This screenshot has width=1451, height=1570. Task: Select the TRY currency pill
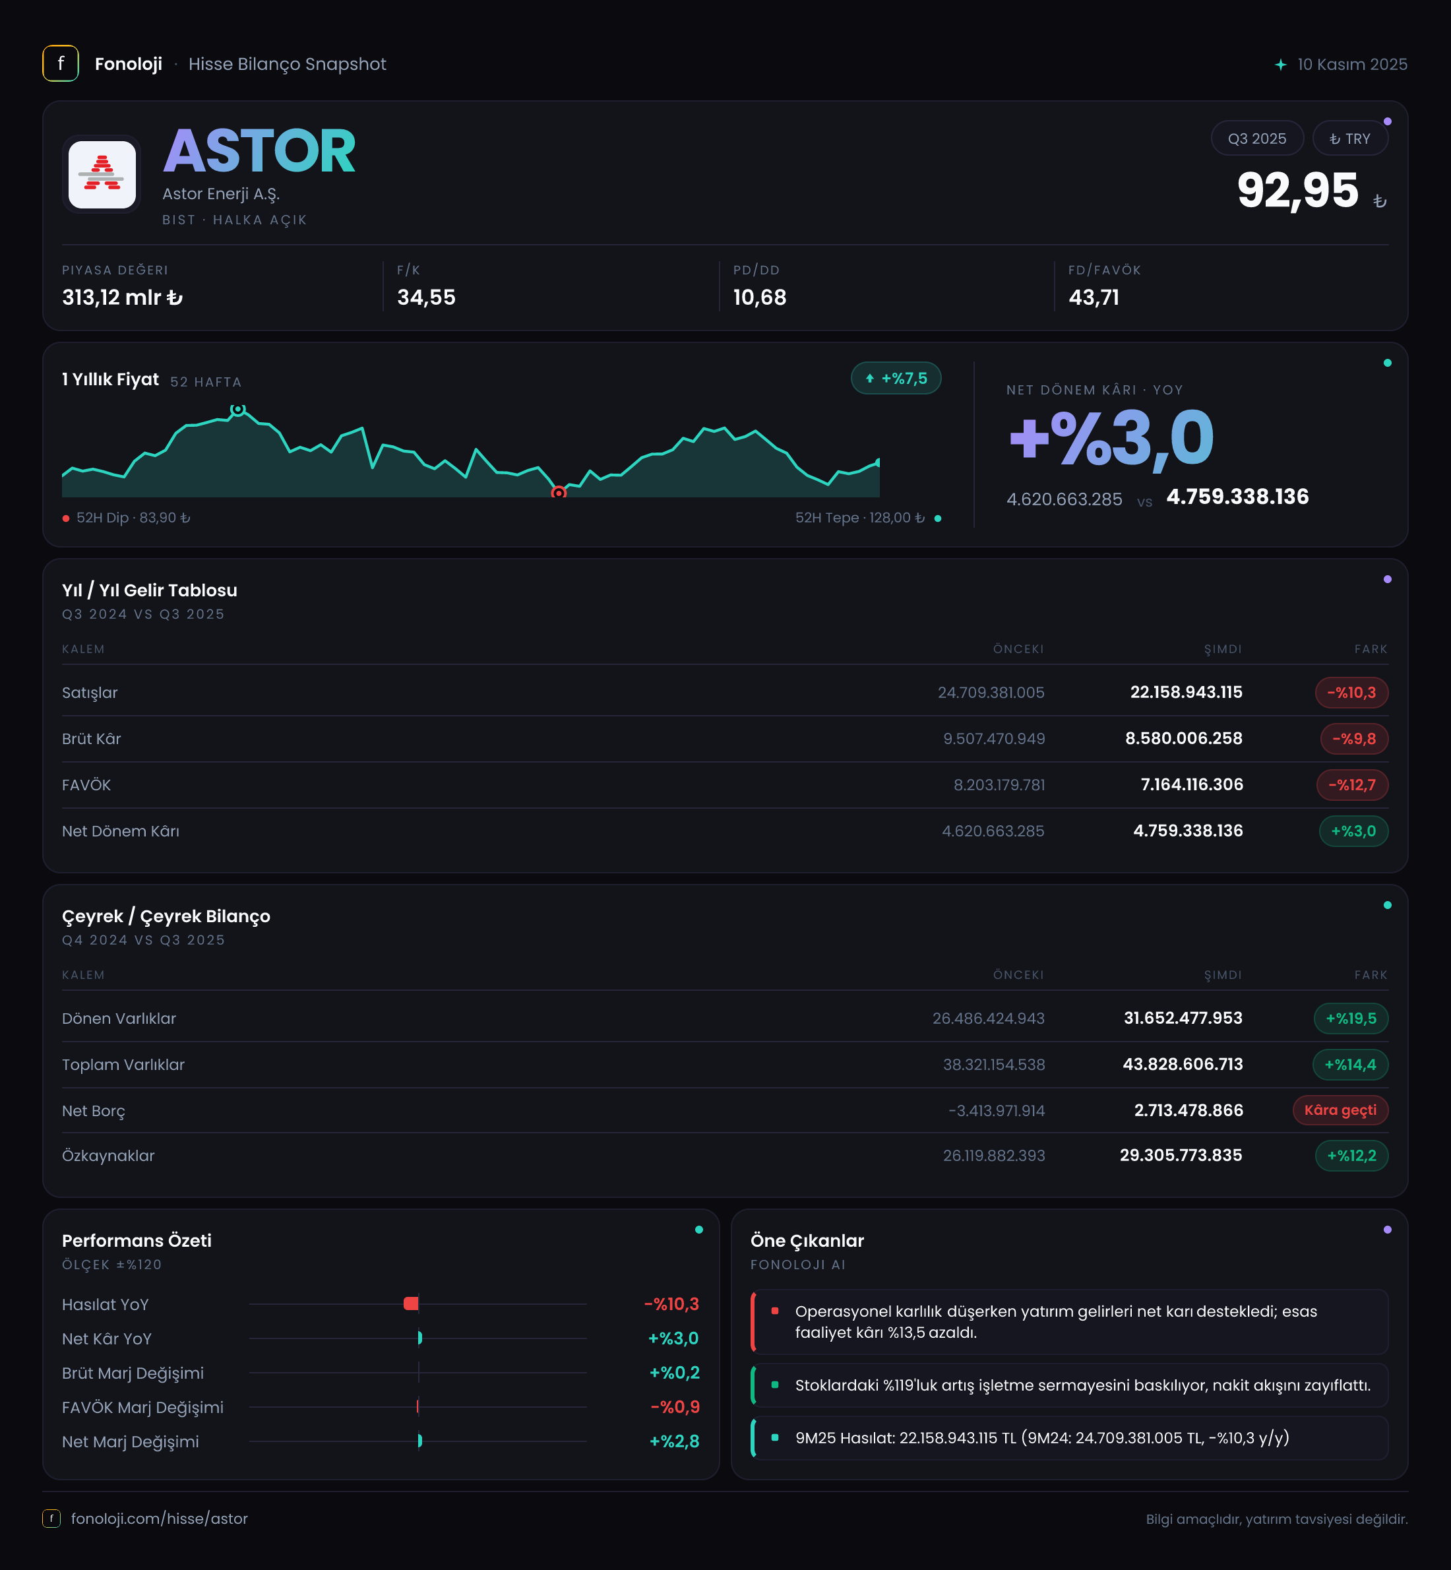coord(1349,139)
